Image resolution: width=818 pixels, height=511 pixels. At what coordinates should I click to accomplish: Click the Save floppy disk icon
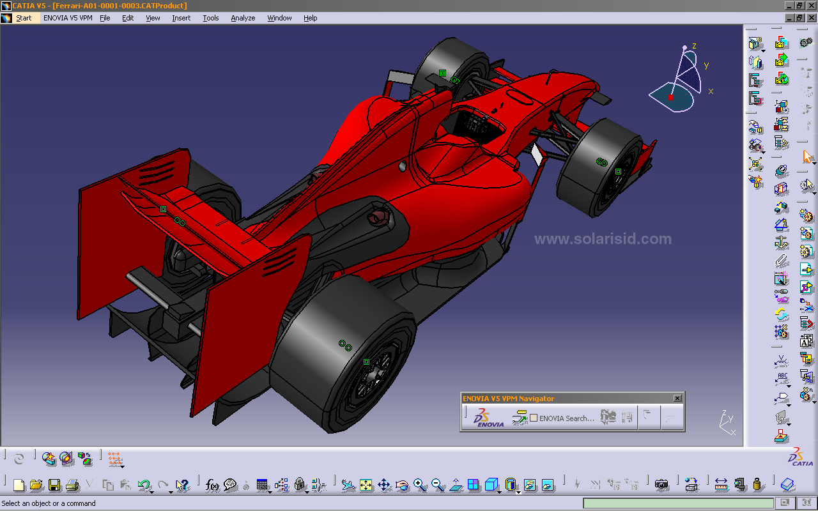coord(54,484)
